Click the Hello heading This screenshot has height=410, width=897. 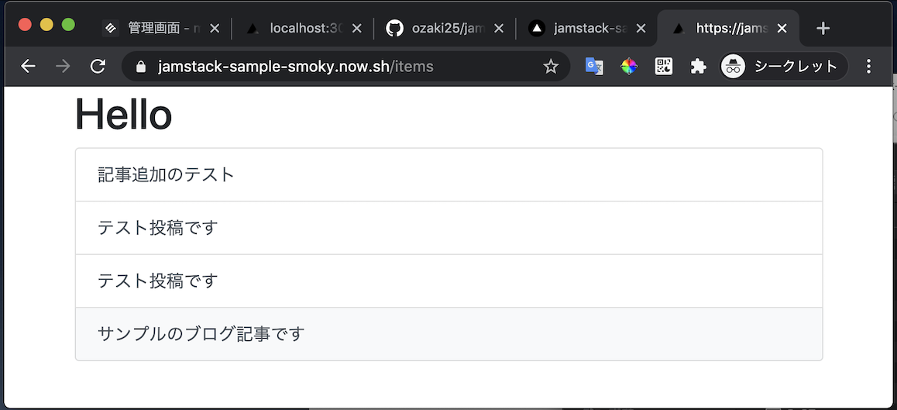pyautogui.click(x=124, y=115)
